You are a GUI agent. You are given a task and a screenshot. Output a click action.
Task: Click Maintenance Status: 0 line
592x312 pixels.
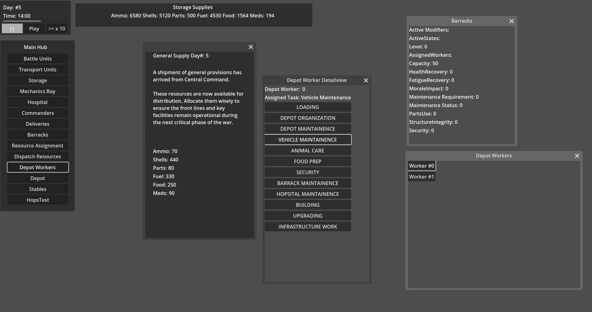(436, 105)
